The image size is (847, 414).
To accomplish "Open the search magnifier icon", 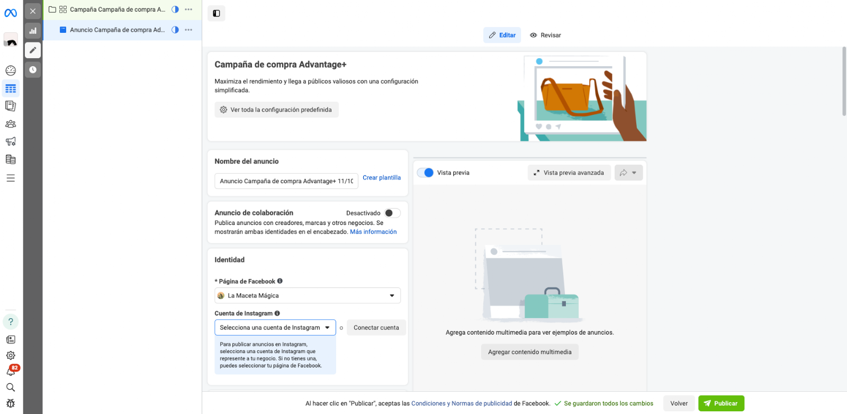I will click(11, 388).
